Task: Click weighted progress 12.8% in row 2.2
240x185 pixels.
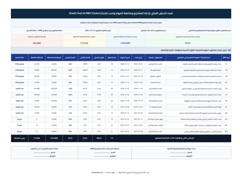Action: [70, 89]
